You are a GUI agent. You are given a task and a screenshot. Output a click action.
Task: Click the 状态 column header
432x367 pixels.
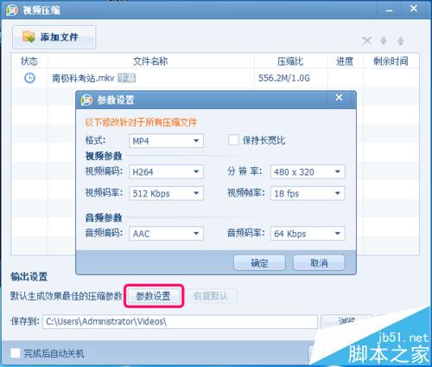(x=29, y=61)
